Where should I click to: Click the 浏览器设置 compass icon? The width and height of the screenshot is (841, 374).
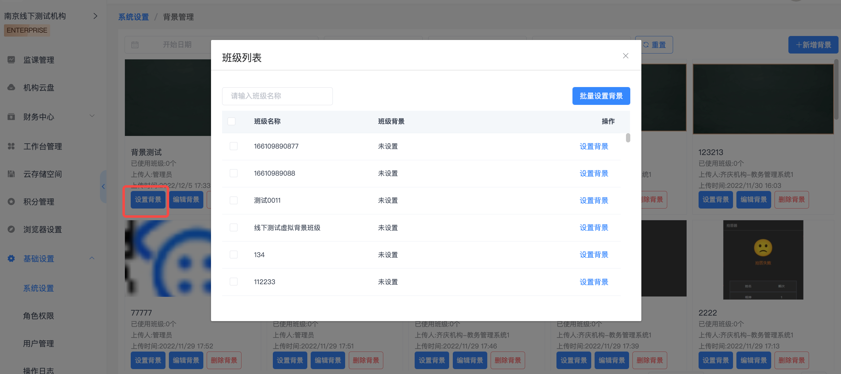(x=11, y=229)
